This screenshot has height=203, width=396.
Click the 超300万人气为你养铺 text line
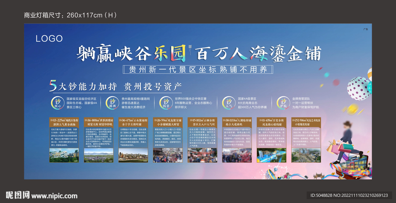click(x=252, y=107)
